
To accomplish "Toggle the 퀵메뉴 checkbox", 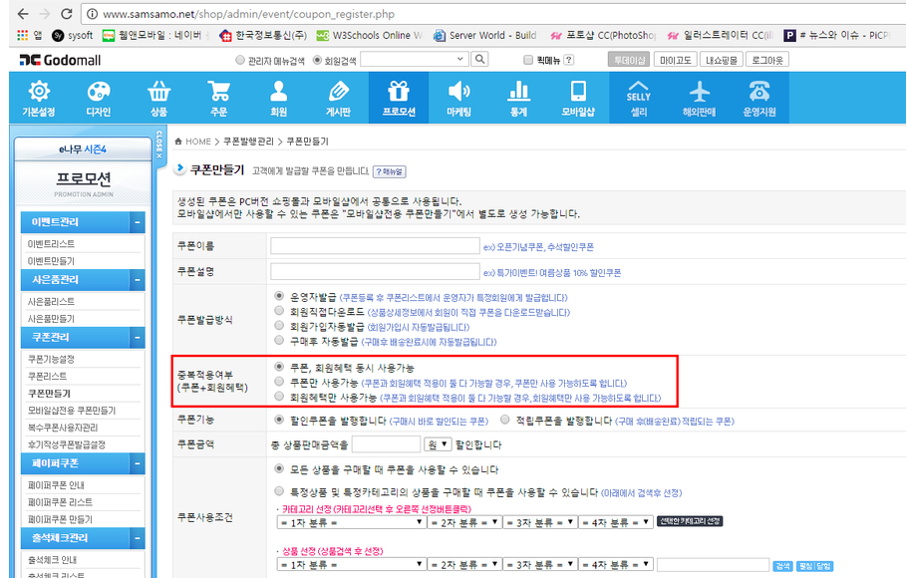I will 528,60.
